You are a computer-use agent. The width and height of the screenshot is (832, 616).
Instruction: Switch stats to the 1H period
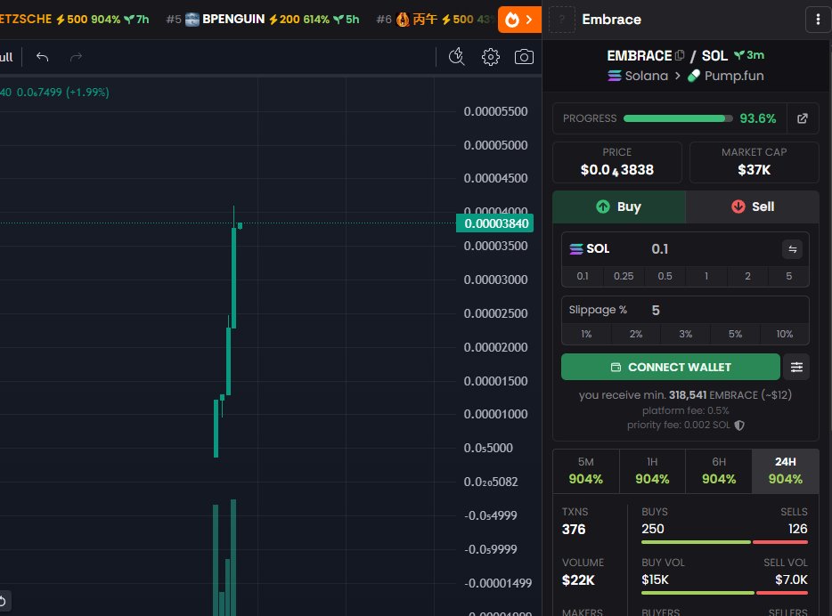coord(652,471)
